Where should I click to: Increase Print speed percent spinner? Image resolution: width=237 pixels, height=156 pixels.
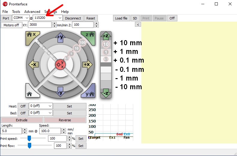point(69,137)
